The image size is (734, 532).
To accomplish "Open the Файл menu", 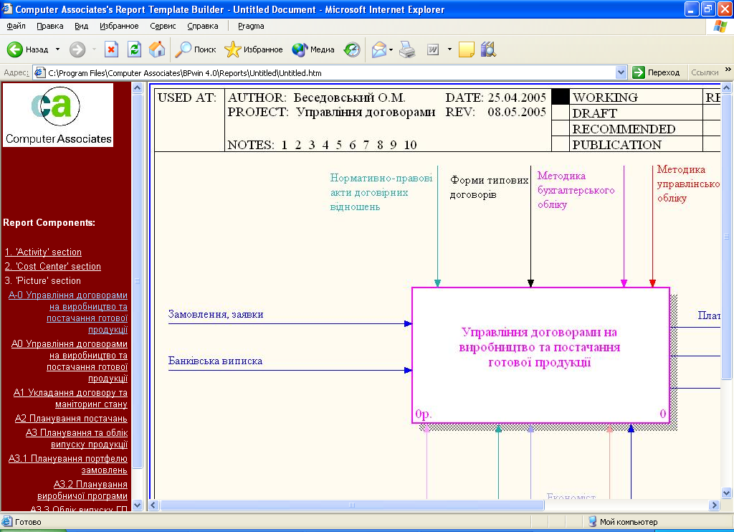I will tap(16, 26).
